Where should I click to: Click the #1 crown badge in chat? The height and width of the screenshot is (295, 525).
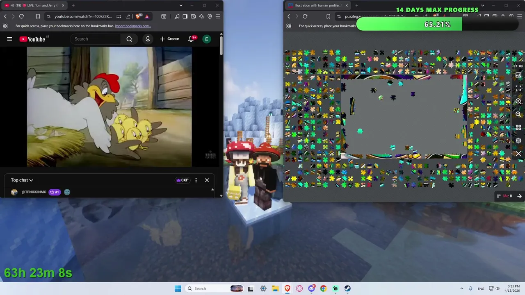pyautogui.click(x=55, y=192)
